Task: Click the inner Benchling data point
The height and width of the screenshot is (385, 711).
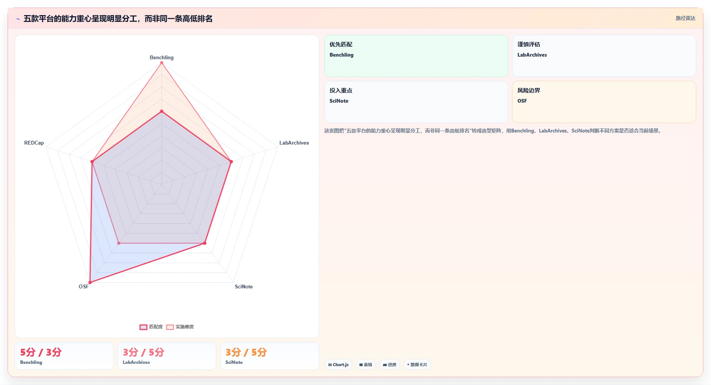Action: click(x=161, y=111)
